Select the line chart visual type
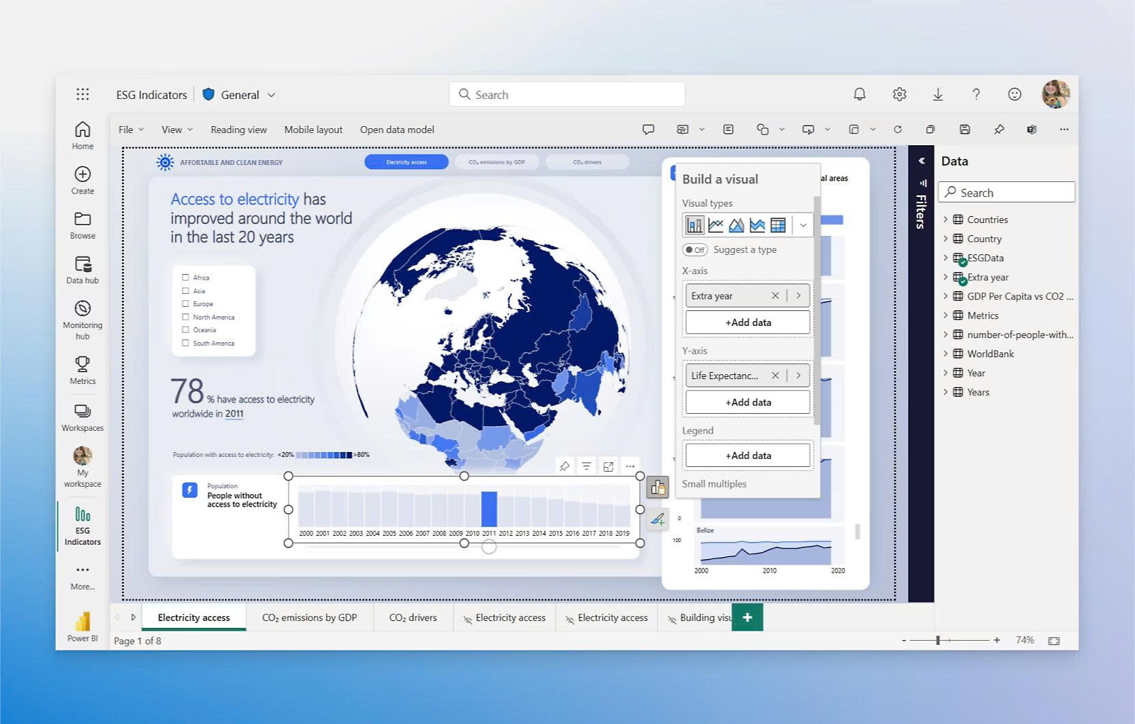This screenshot has height=724, width=1135. coord(716,225)
